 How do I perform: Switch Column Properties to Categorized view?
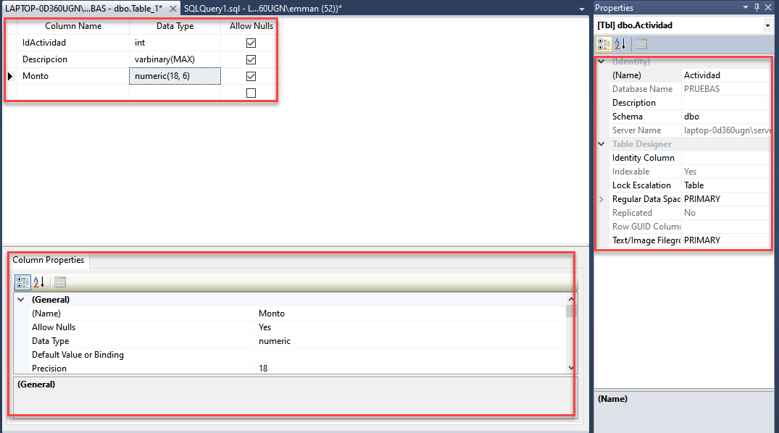point(22,282)
